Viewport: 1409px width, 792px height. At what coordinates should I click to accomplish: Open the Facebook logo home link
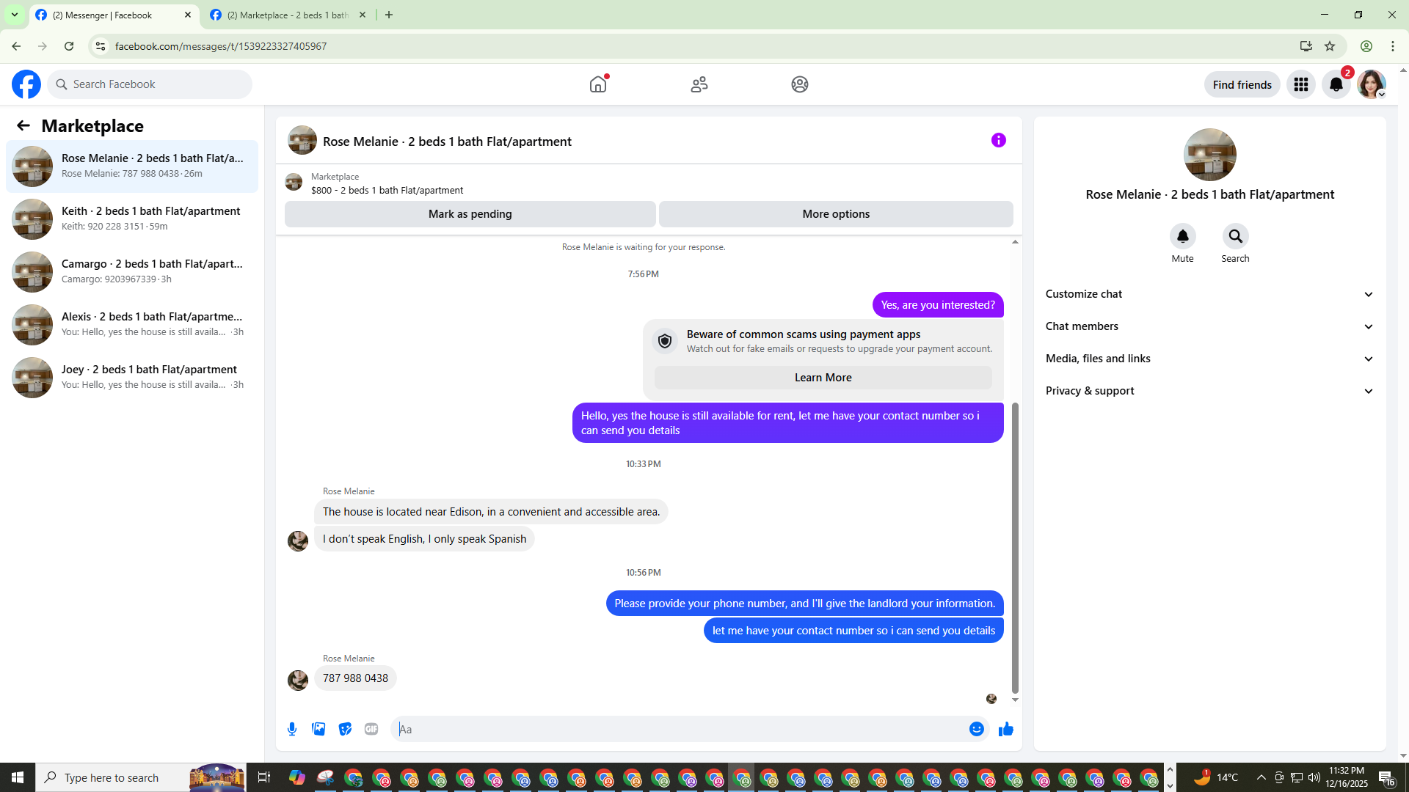point(26,84)
